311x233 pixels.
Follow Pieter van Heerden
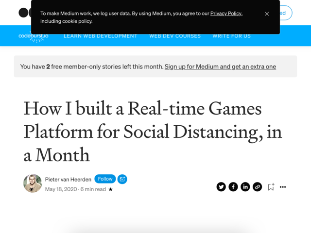pos(105,179)
